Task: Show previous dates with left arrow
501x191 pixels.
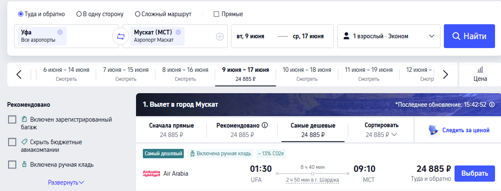Action: [19, 74]
